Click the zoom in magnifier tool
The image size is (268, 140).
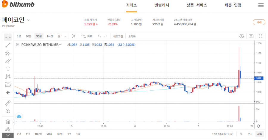8,111
